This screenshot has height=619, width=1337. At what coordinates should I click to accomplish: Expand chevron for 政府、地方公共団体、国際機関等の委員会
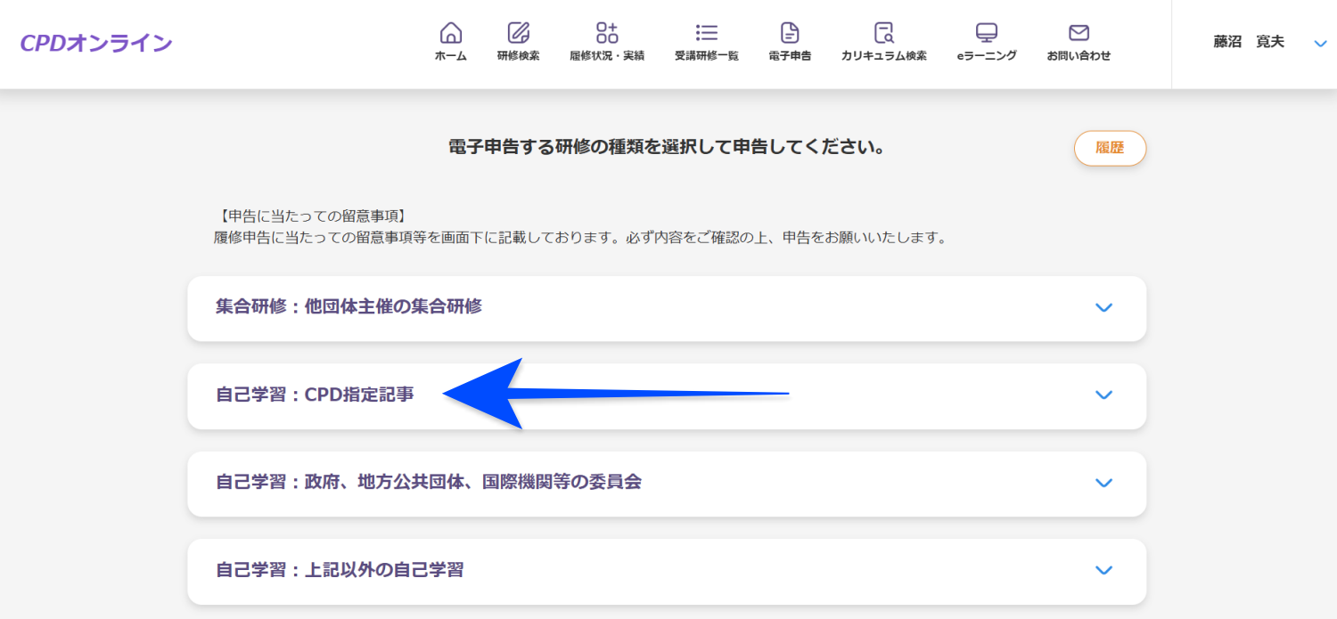[x=1103, y=483]
